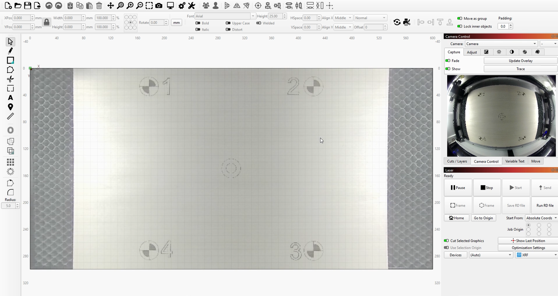Choose the Position Laser marker tool
Image resolution: width=558 pixels, height=296 pixels.
tap(11, 107)
